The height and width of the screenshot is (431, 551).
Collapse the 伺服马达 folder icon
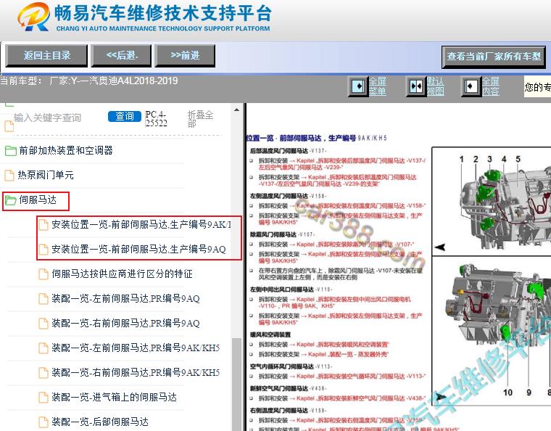11,200
